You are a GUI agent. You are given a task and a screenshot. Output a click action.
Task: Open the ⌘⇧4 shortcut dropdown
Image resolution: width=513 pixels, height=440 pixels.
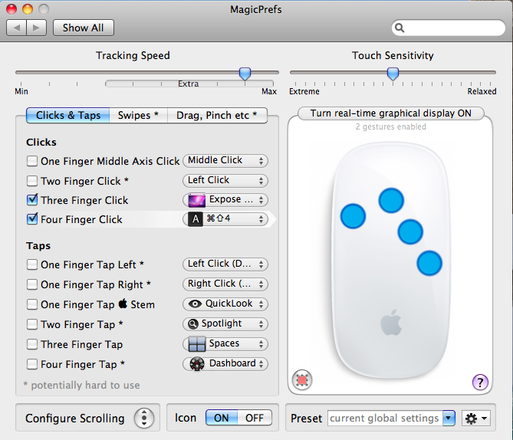point(225,219)
